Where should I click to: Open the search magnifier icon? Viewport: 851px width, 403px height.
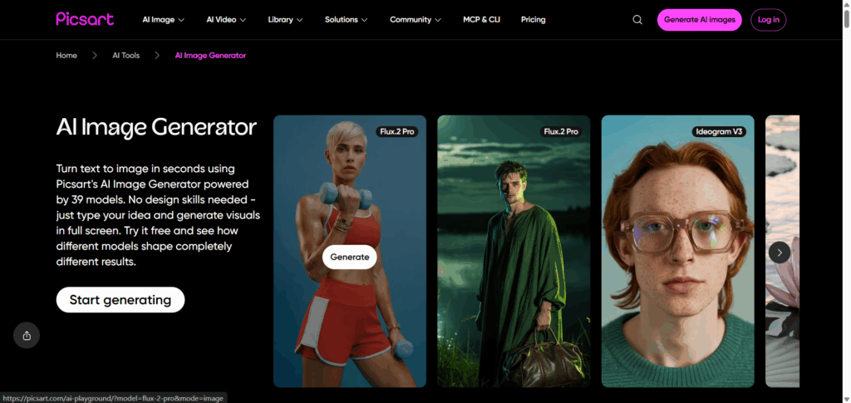[637, 19]
